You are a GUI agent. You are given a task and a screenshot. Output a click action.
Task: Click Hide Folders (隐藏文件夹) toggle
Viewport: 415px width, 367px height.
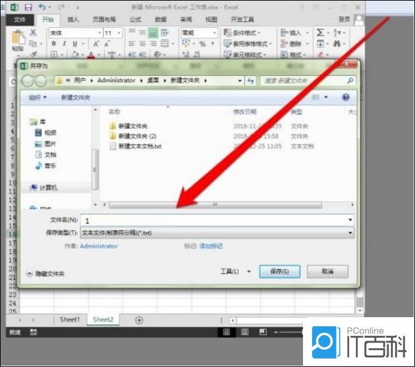(45, 274)
